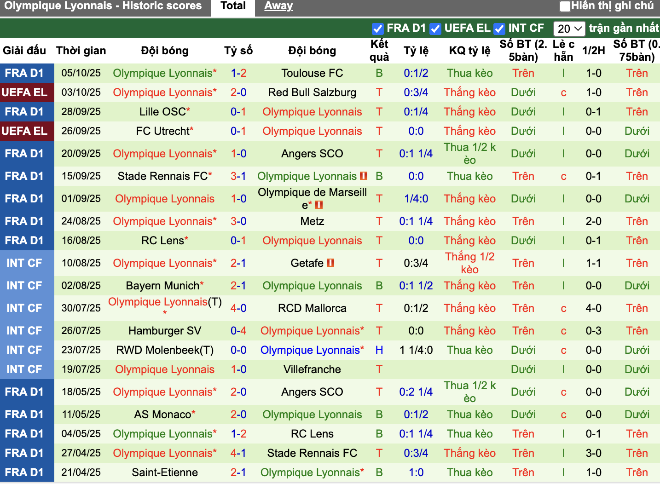Click Olympique Lyonnais away team at Lille OSC
Screen dimensions: 660x484
tap(312, 112)
